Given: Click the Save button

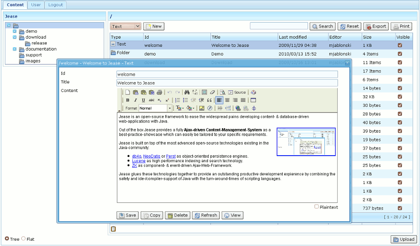Looking at the screenshot, I should click(128, 216).
